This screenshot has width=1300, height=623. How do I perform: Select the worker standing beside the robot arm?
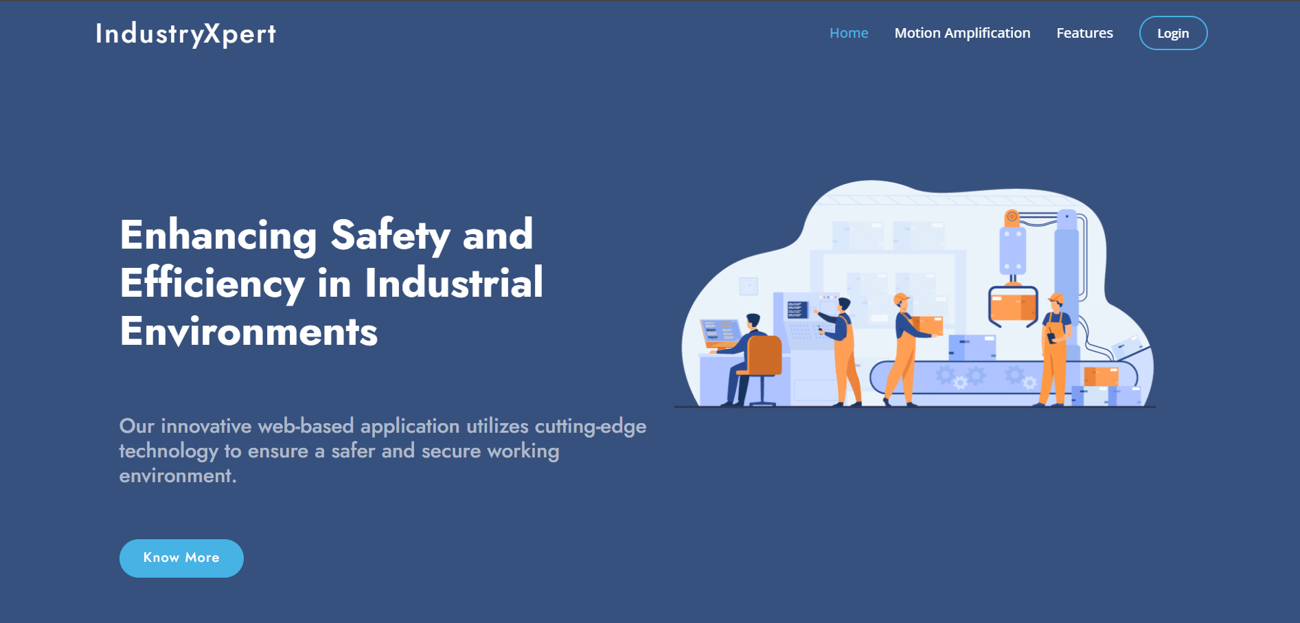pyautogui.click(x=1055, y=347)
